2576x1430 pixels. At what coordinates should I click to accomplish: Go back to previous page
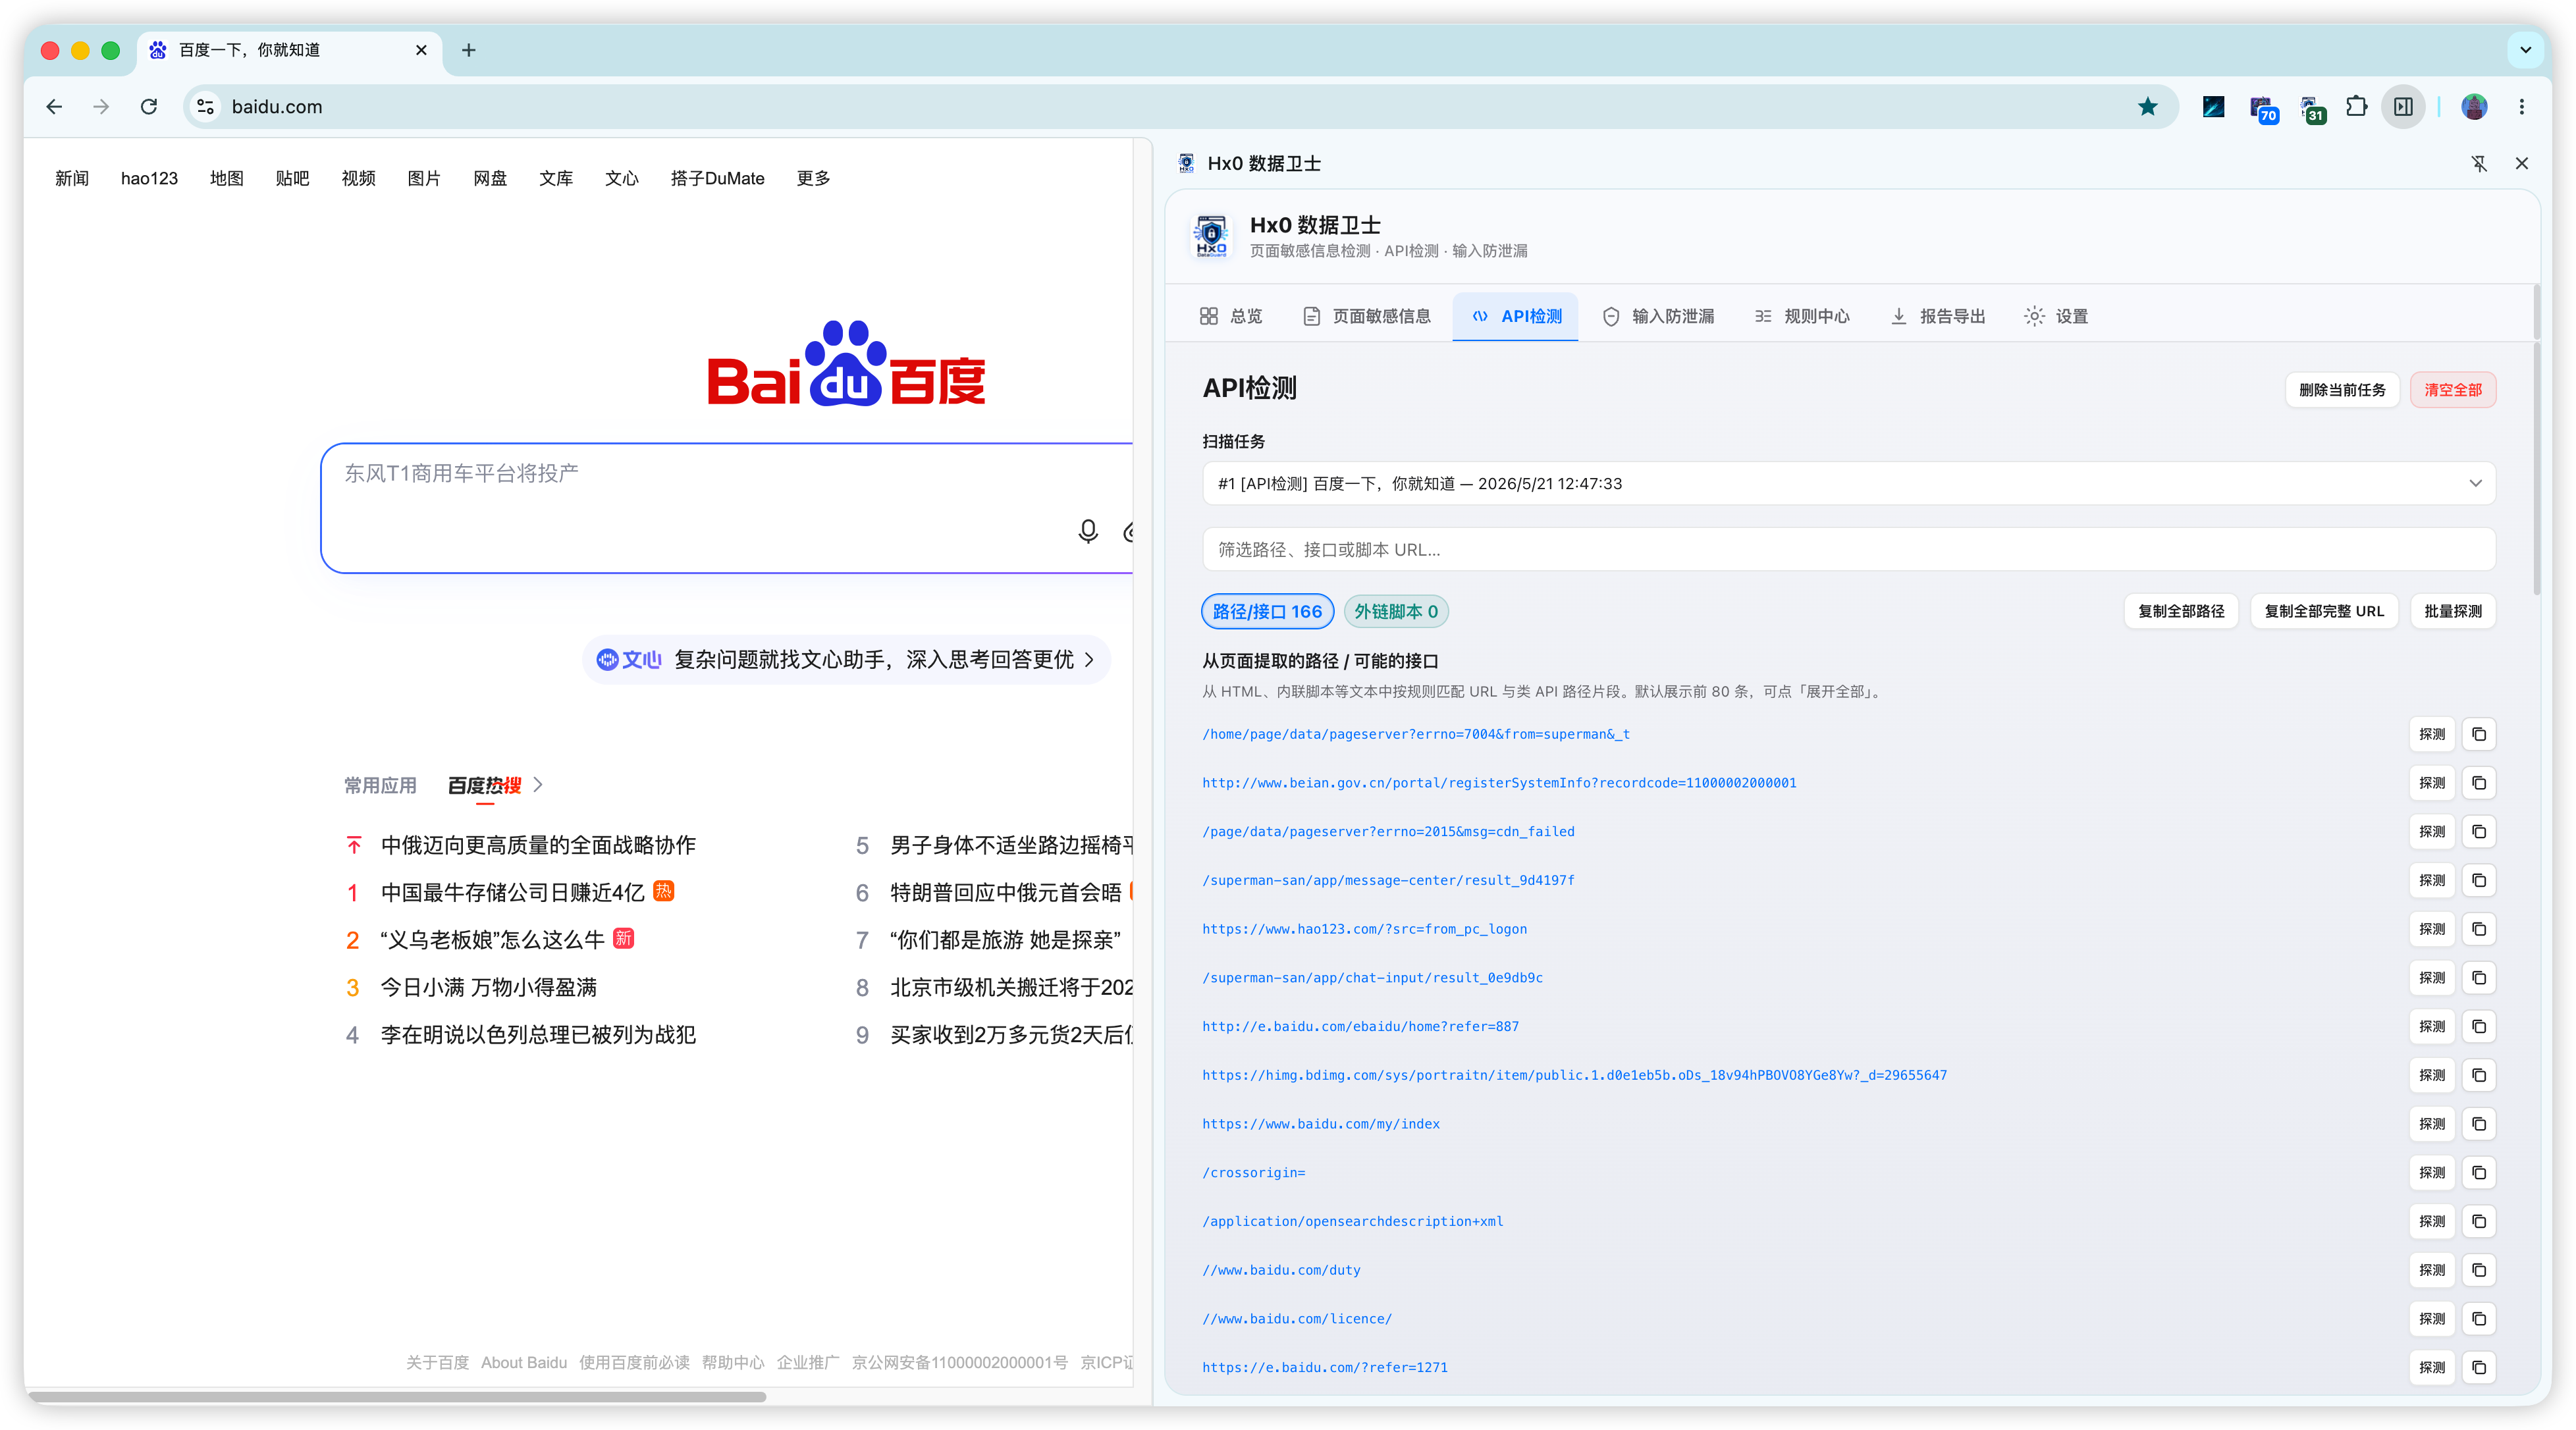pos(54,107)
